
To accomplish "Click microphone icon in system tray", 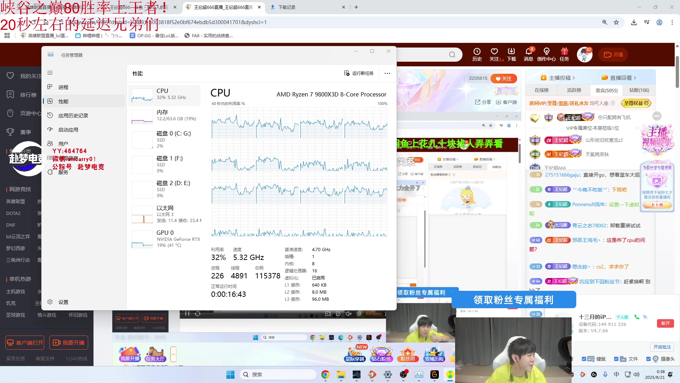I will coord(605,374).
